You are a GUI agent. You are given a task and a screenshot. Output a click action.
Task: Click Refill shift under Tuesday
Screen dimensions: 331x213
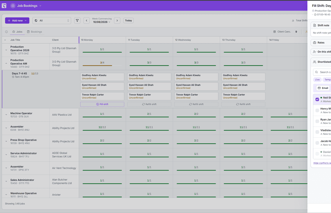pyautogui.click(x=149, y=104)
